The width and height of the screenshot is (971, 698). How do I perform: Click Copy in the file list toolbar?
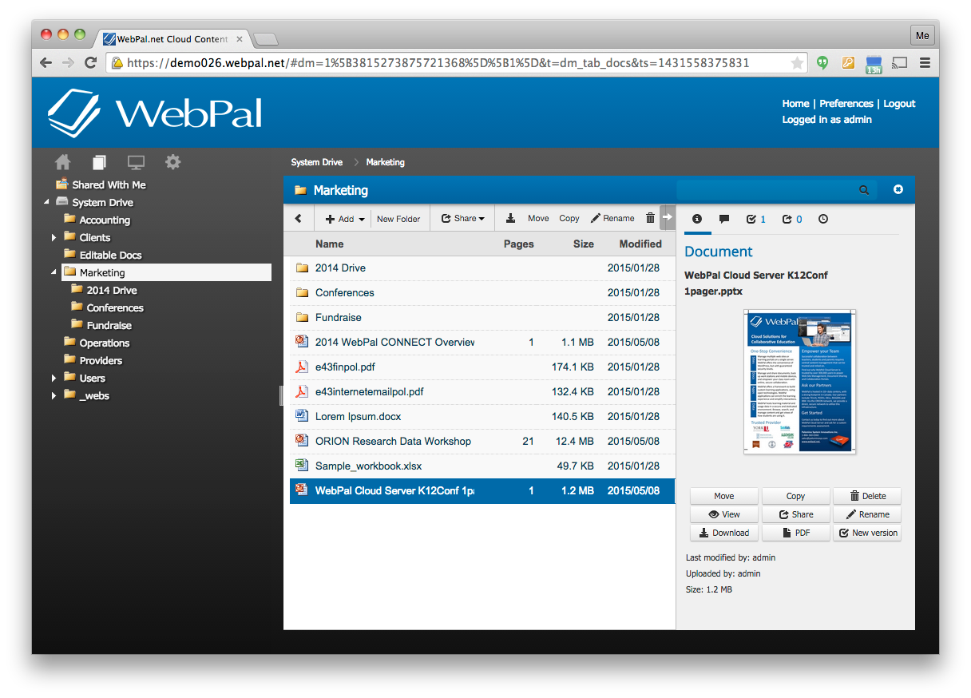point(569,218)
